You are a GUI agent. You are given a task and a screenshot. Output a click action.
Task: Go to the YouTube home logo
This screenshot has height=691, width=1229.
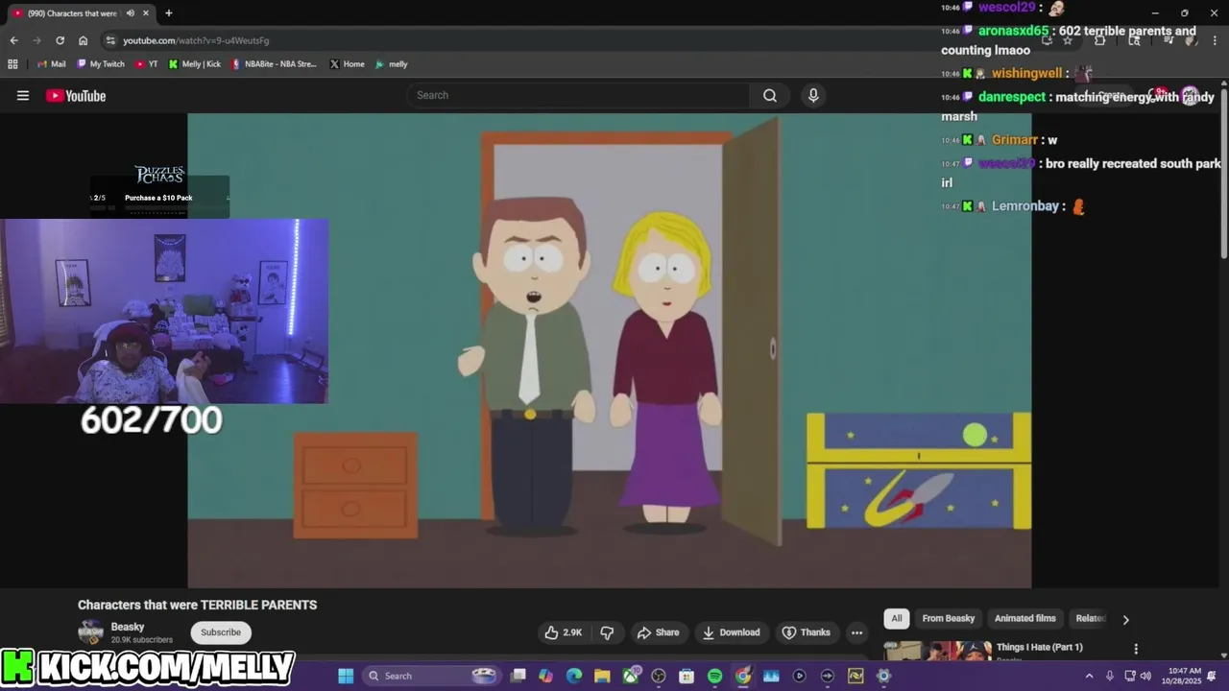(x=76, y=95)
